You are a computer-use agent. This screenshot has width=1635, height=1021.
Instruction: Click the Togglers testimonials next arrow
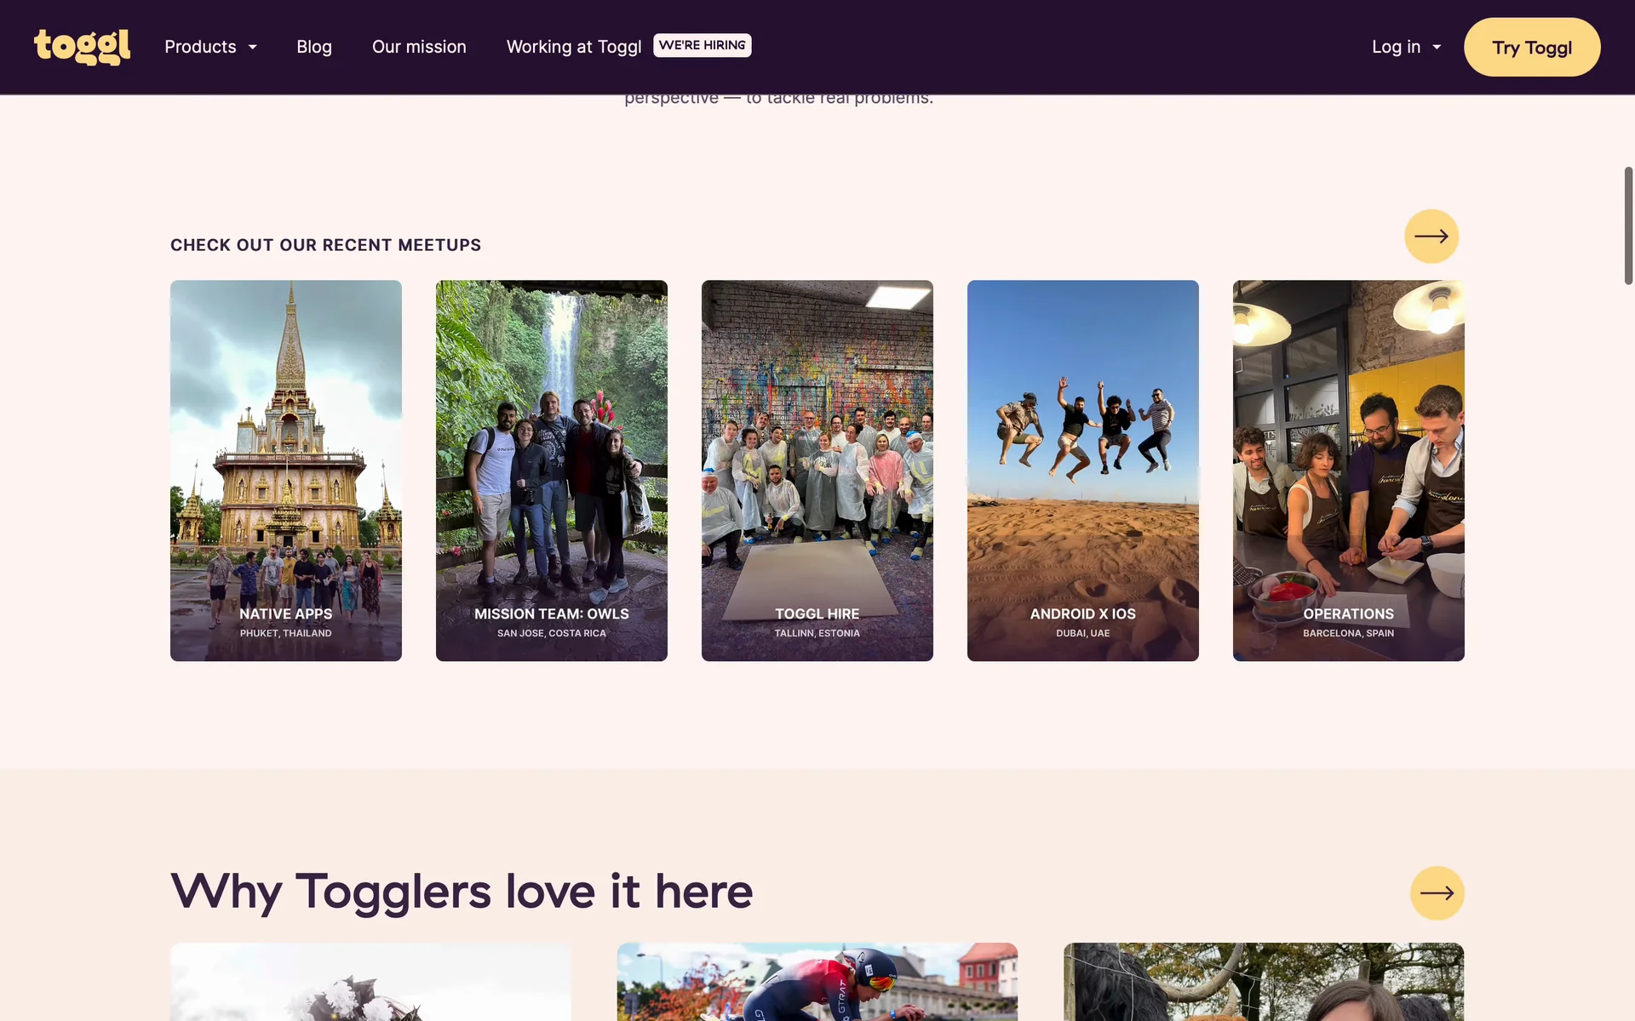coord(1437,893)
